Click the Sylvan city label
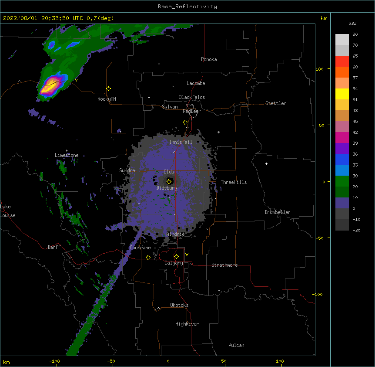This screenshot has width=375, height=367. click(170, 107)
